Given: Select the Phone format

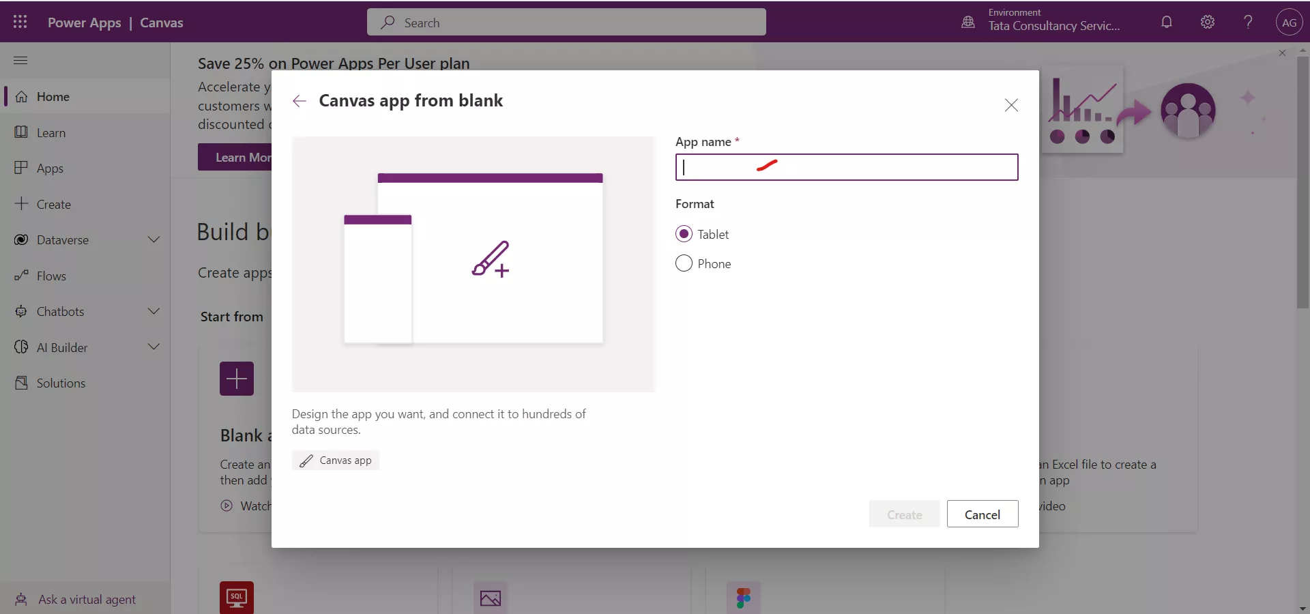Looking at the screenshot, I should click(x=684, y=263).
